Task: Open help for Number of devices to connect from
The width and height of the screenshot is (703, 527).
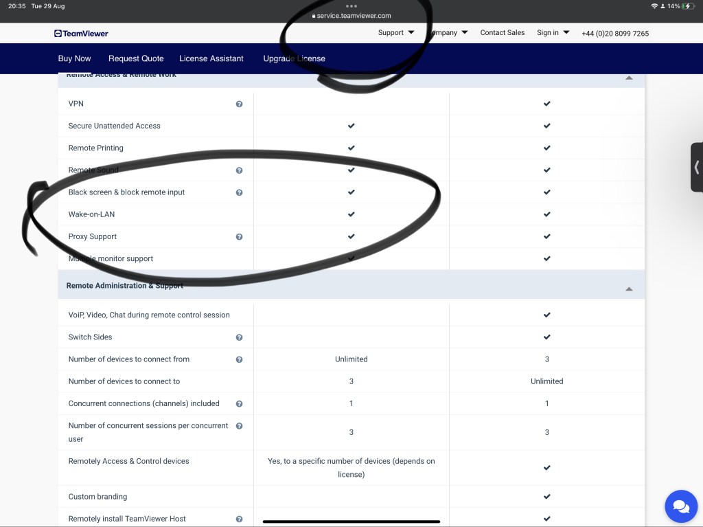Action: click(x=240, y=359)
